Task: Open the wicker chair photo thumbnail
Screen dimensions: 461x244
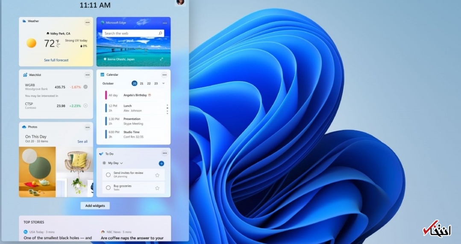Action: pyautogui.click(x=74, y=171)
